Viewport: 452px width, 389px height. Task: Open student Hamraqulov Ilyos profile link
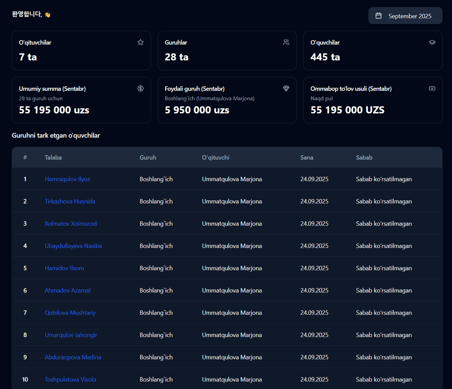click(67, 179)
